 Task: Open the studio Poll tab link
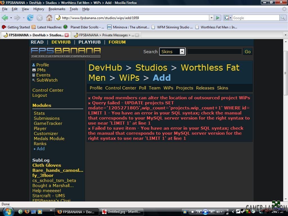click(x=143, y=88)
